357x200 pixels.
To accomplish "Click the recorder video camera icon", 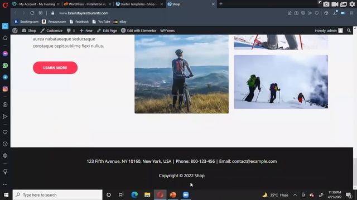I will pos(335,4).
